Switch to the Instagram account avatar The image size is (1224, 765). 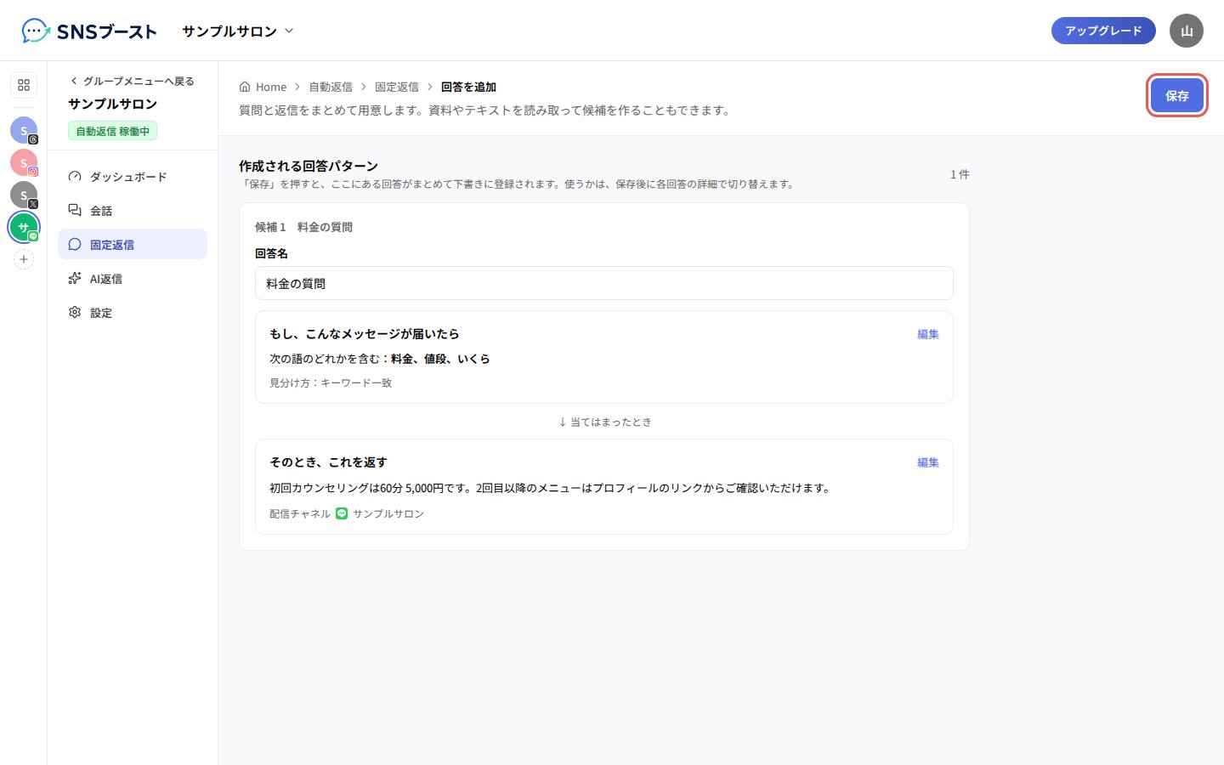tap(24, 162)
